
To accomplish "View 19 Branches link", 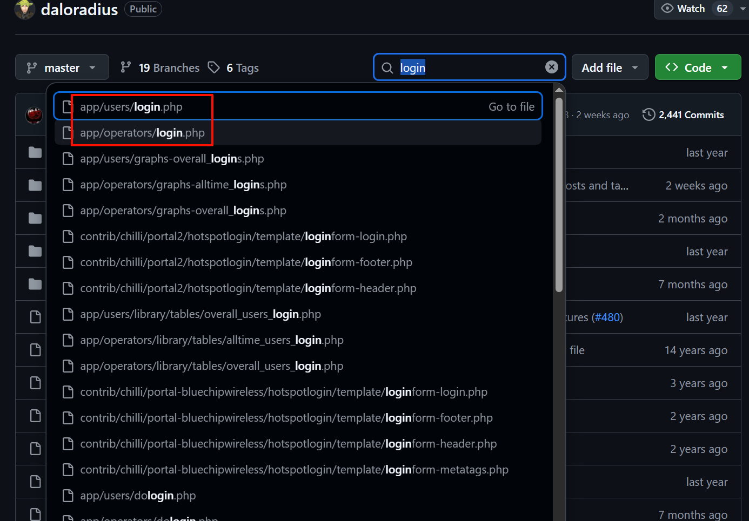I will point(169,68).
